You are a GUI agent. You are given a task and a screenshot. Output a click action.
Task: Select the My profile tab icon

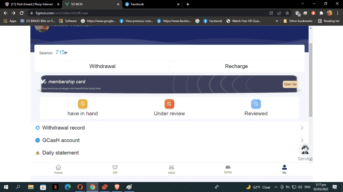click(284, 167)
